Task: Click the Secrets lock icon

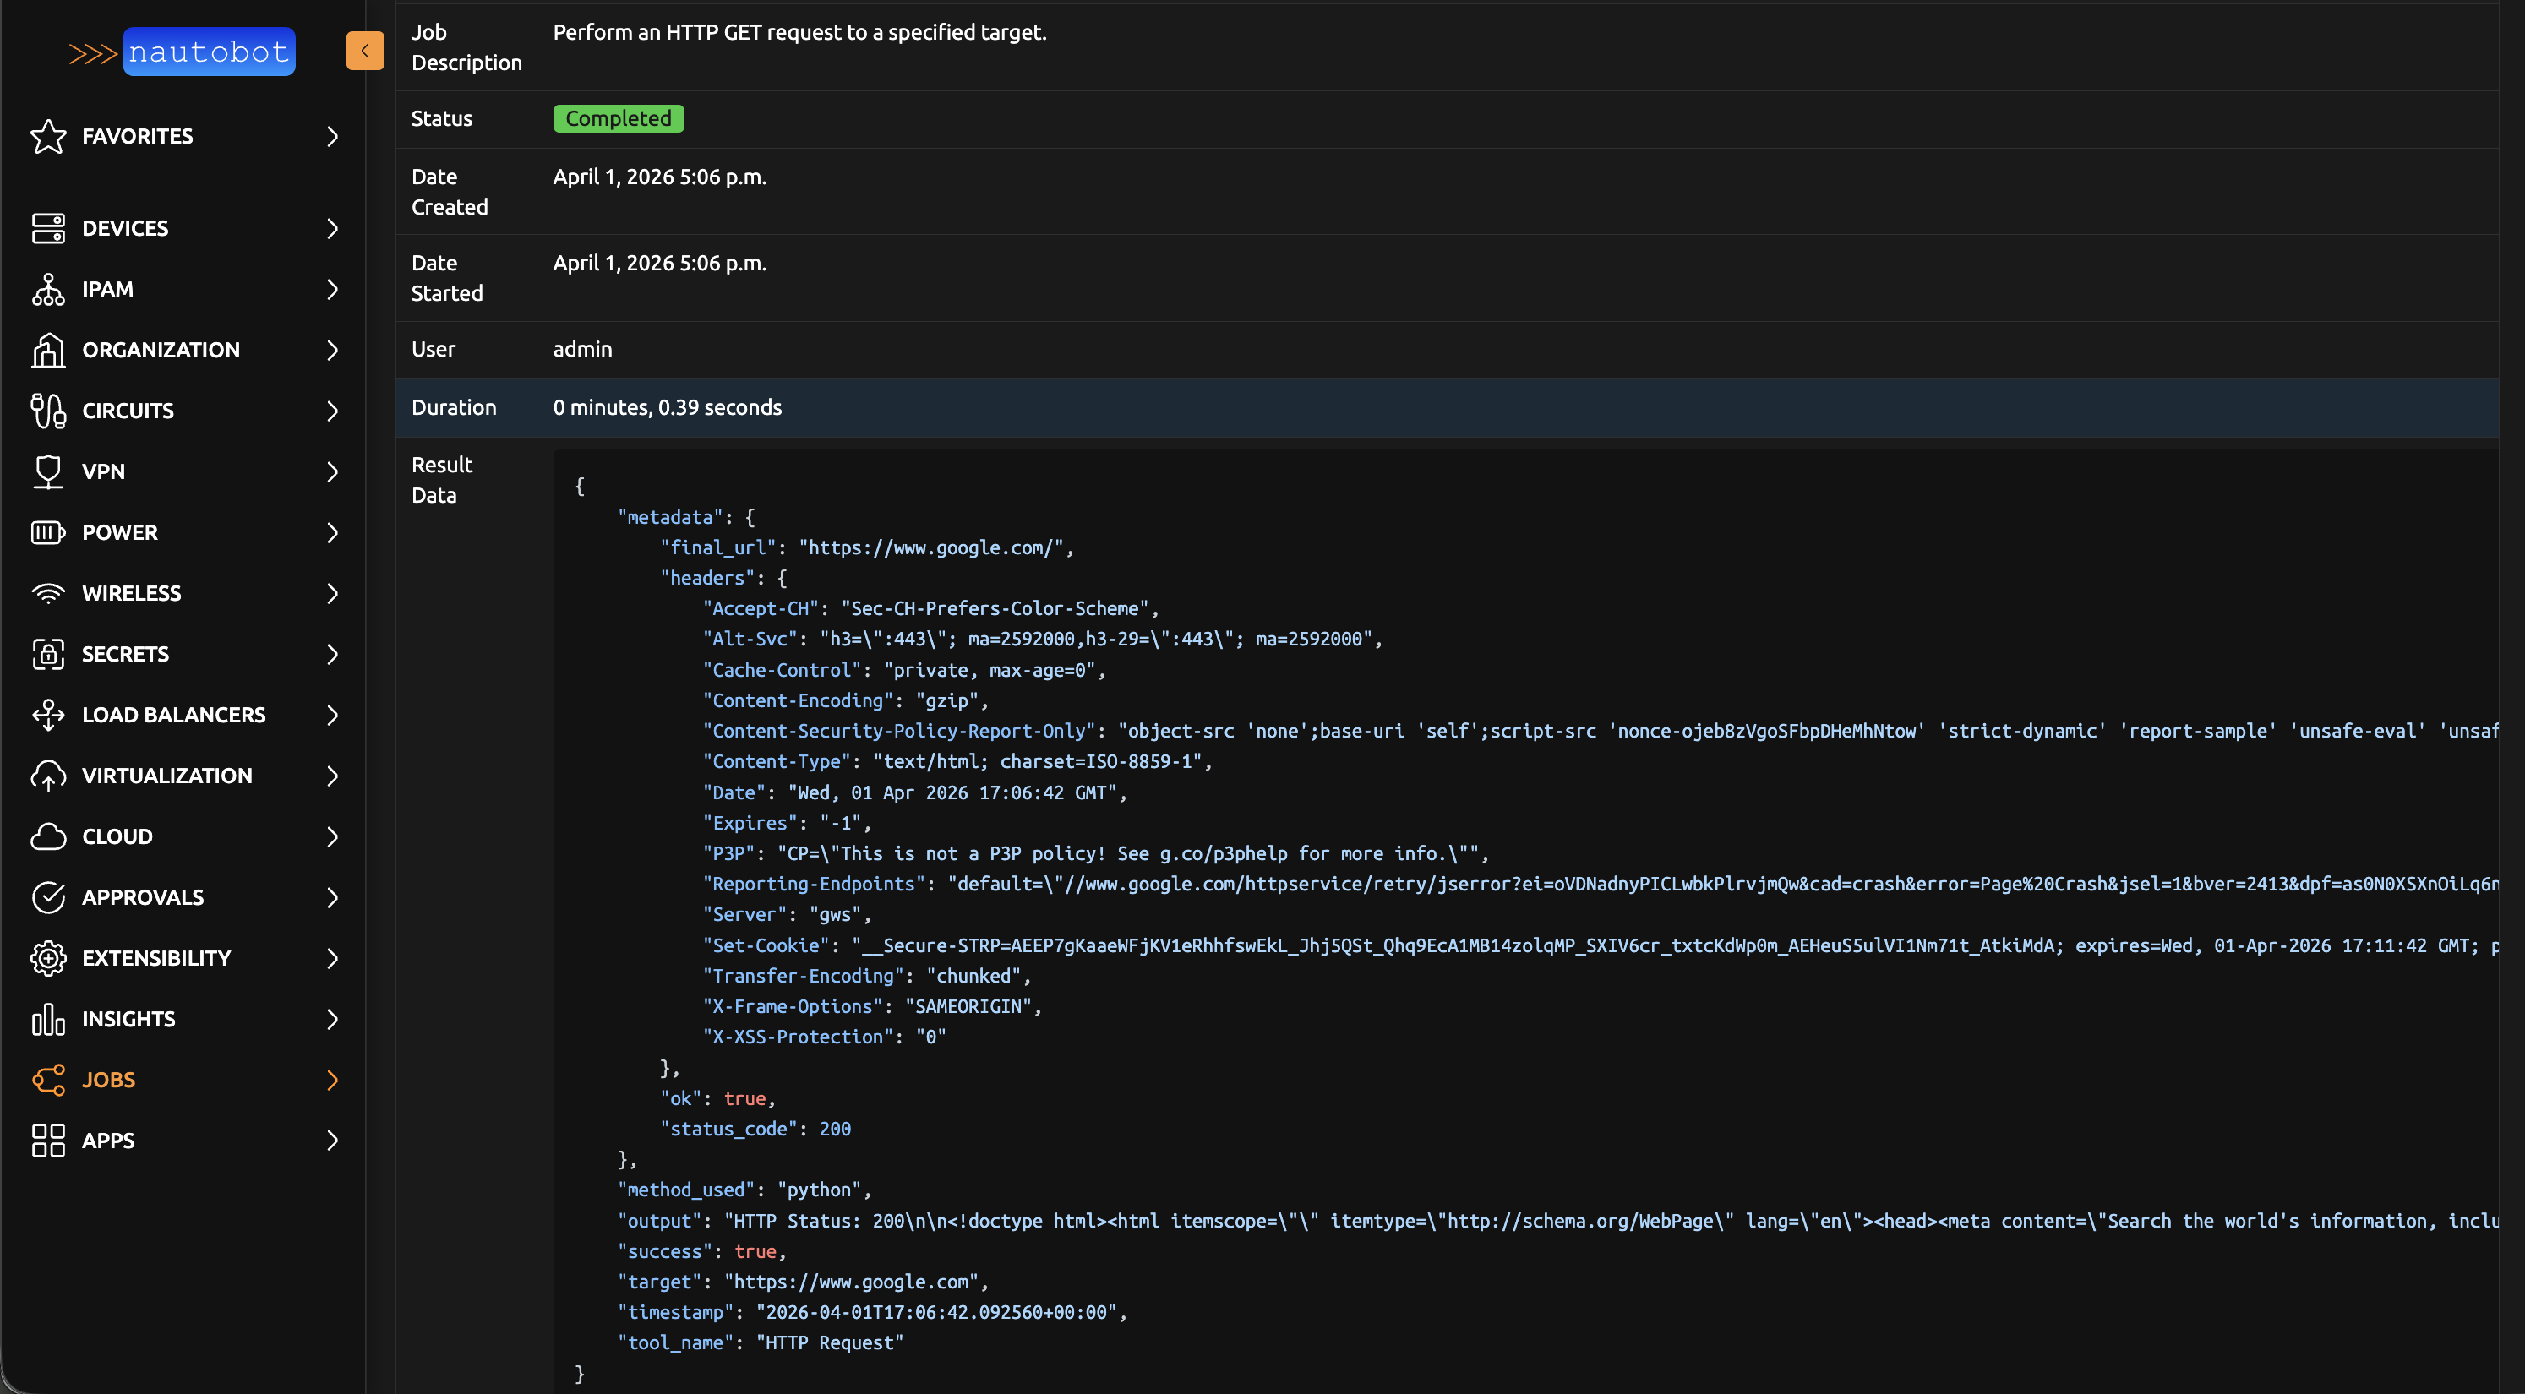Action: coord(48,654)
